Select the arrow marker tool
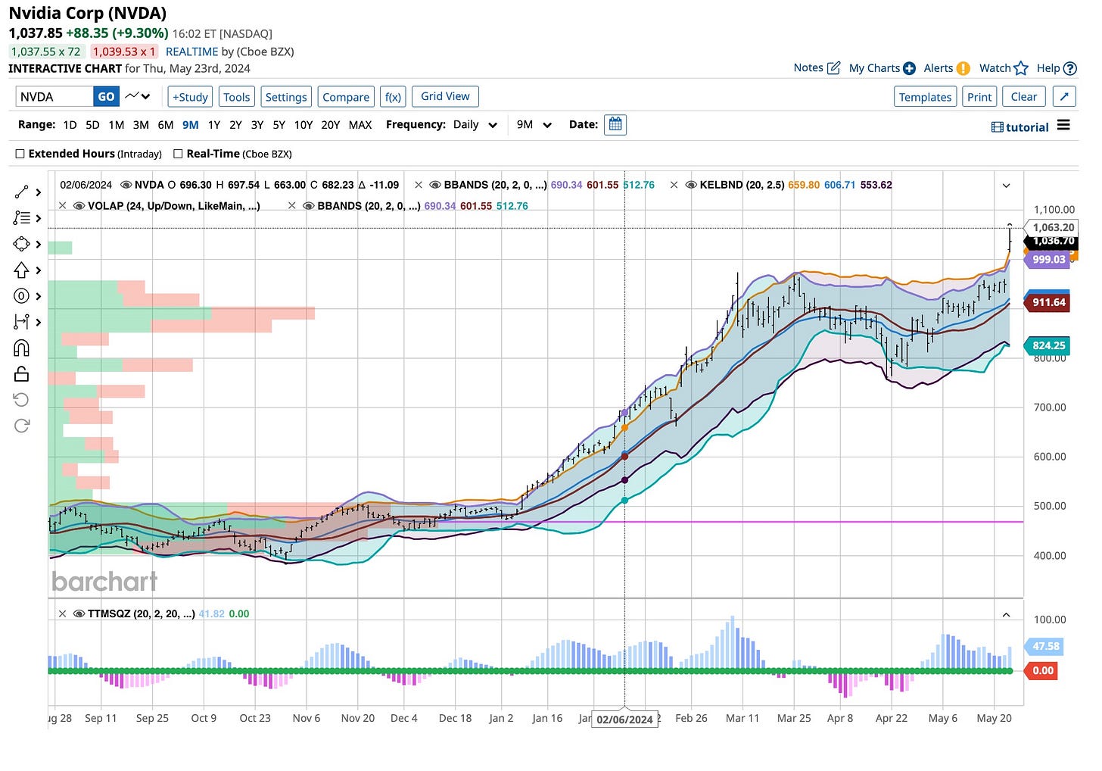Viewport: 1102px width, 771px height. [21, 270]
